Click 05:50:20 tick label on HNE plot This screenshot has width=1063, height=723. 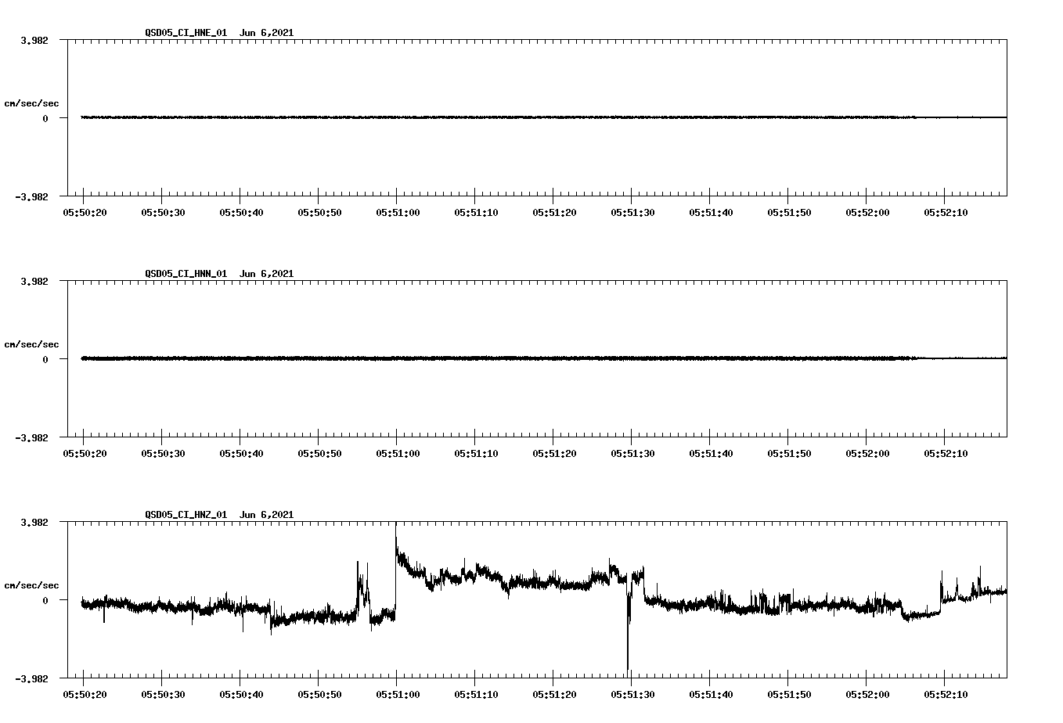tap(85, 213)
